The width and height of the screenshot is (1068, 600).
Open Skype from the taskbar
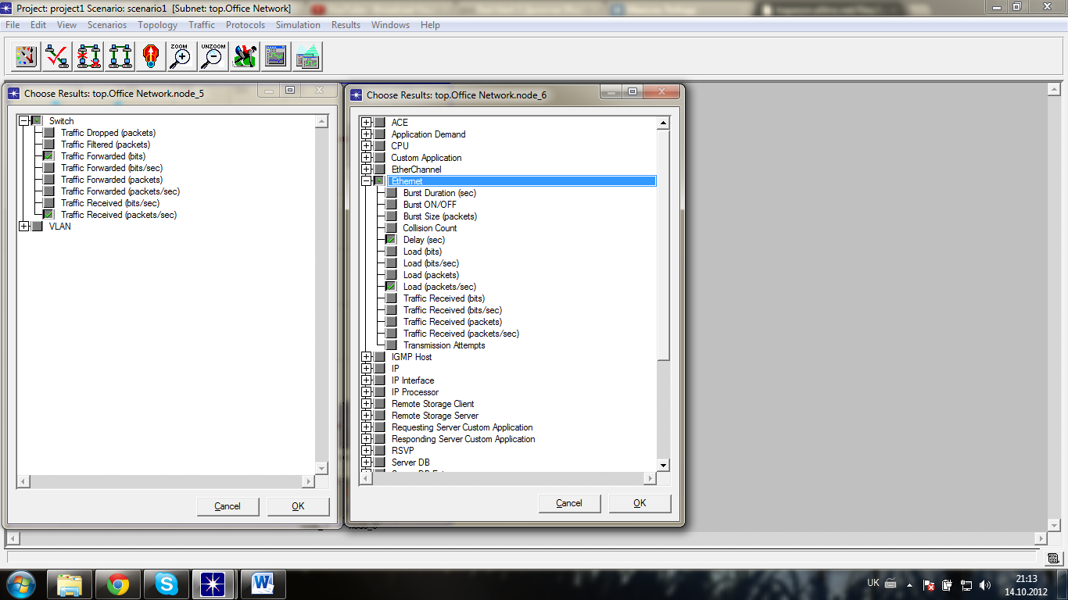coord(166,584)
